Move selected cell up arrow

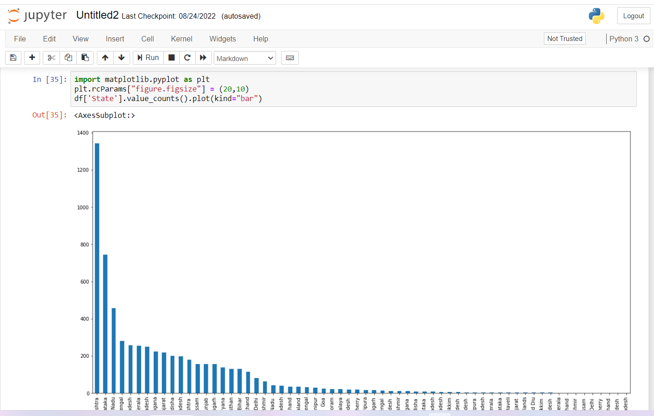tap(105, 58)
